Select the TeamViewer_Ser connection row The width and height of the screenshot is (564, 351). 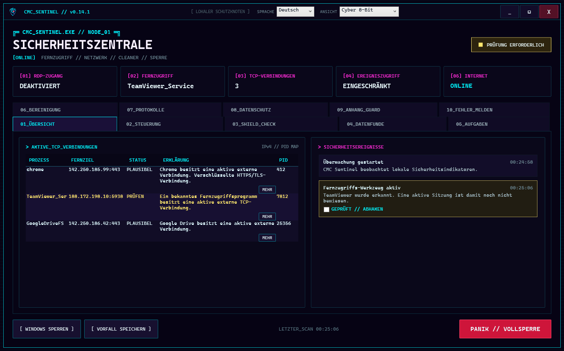coord(162,207)
